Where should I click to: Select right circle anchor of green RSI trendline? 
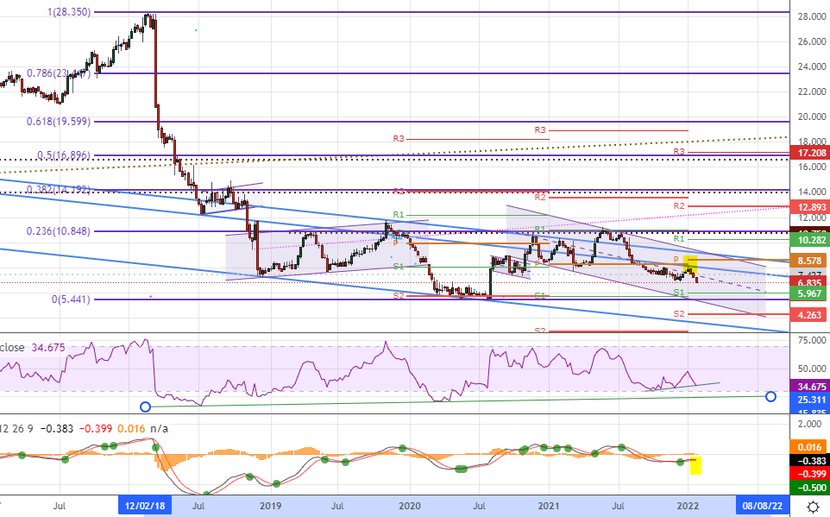tap(770, 396)
